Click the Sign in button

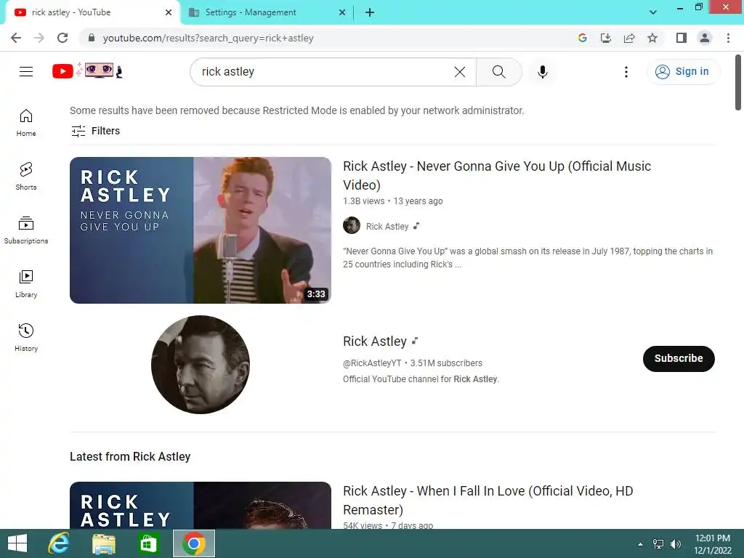(683, 72)
